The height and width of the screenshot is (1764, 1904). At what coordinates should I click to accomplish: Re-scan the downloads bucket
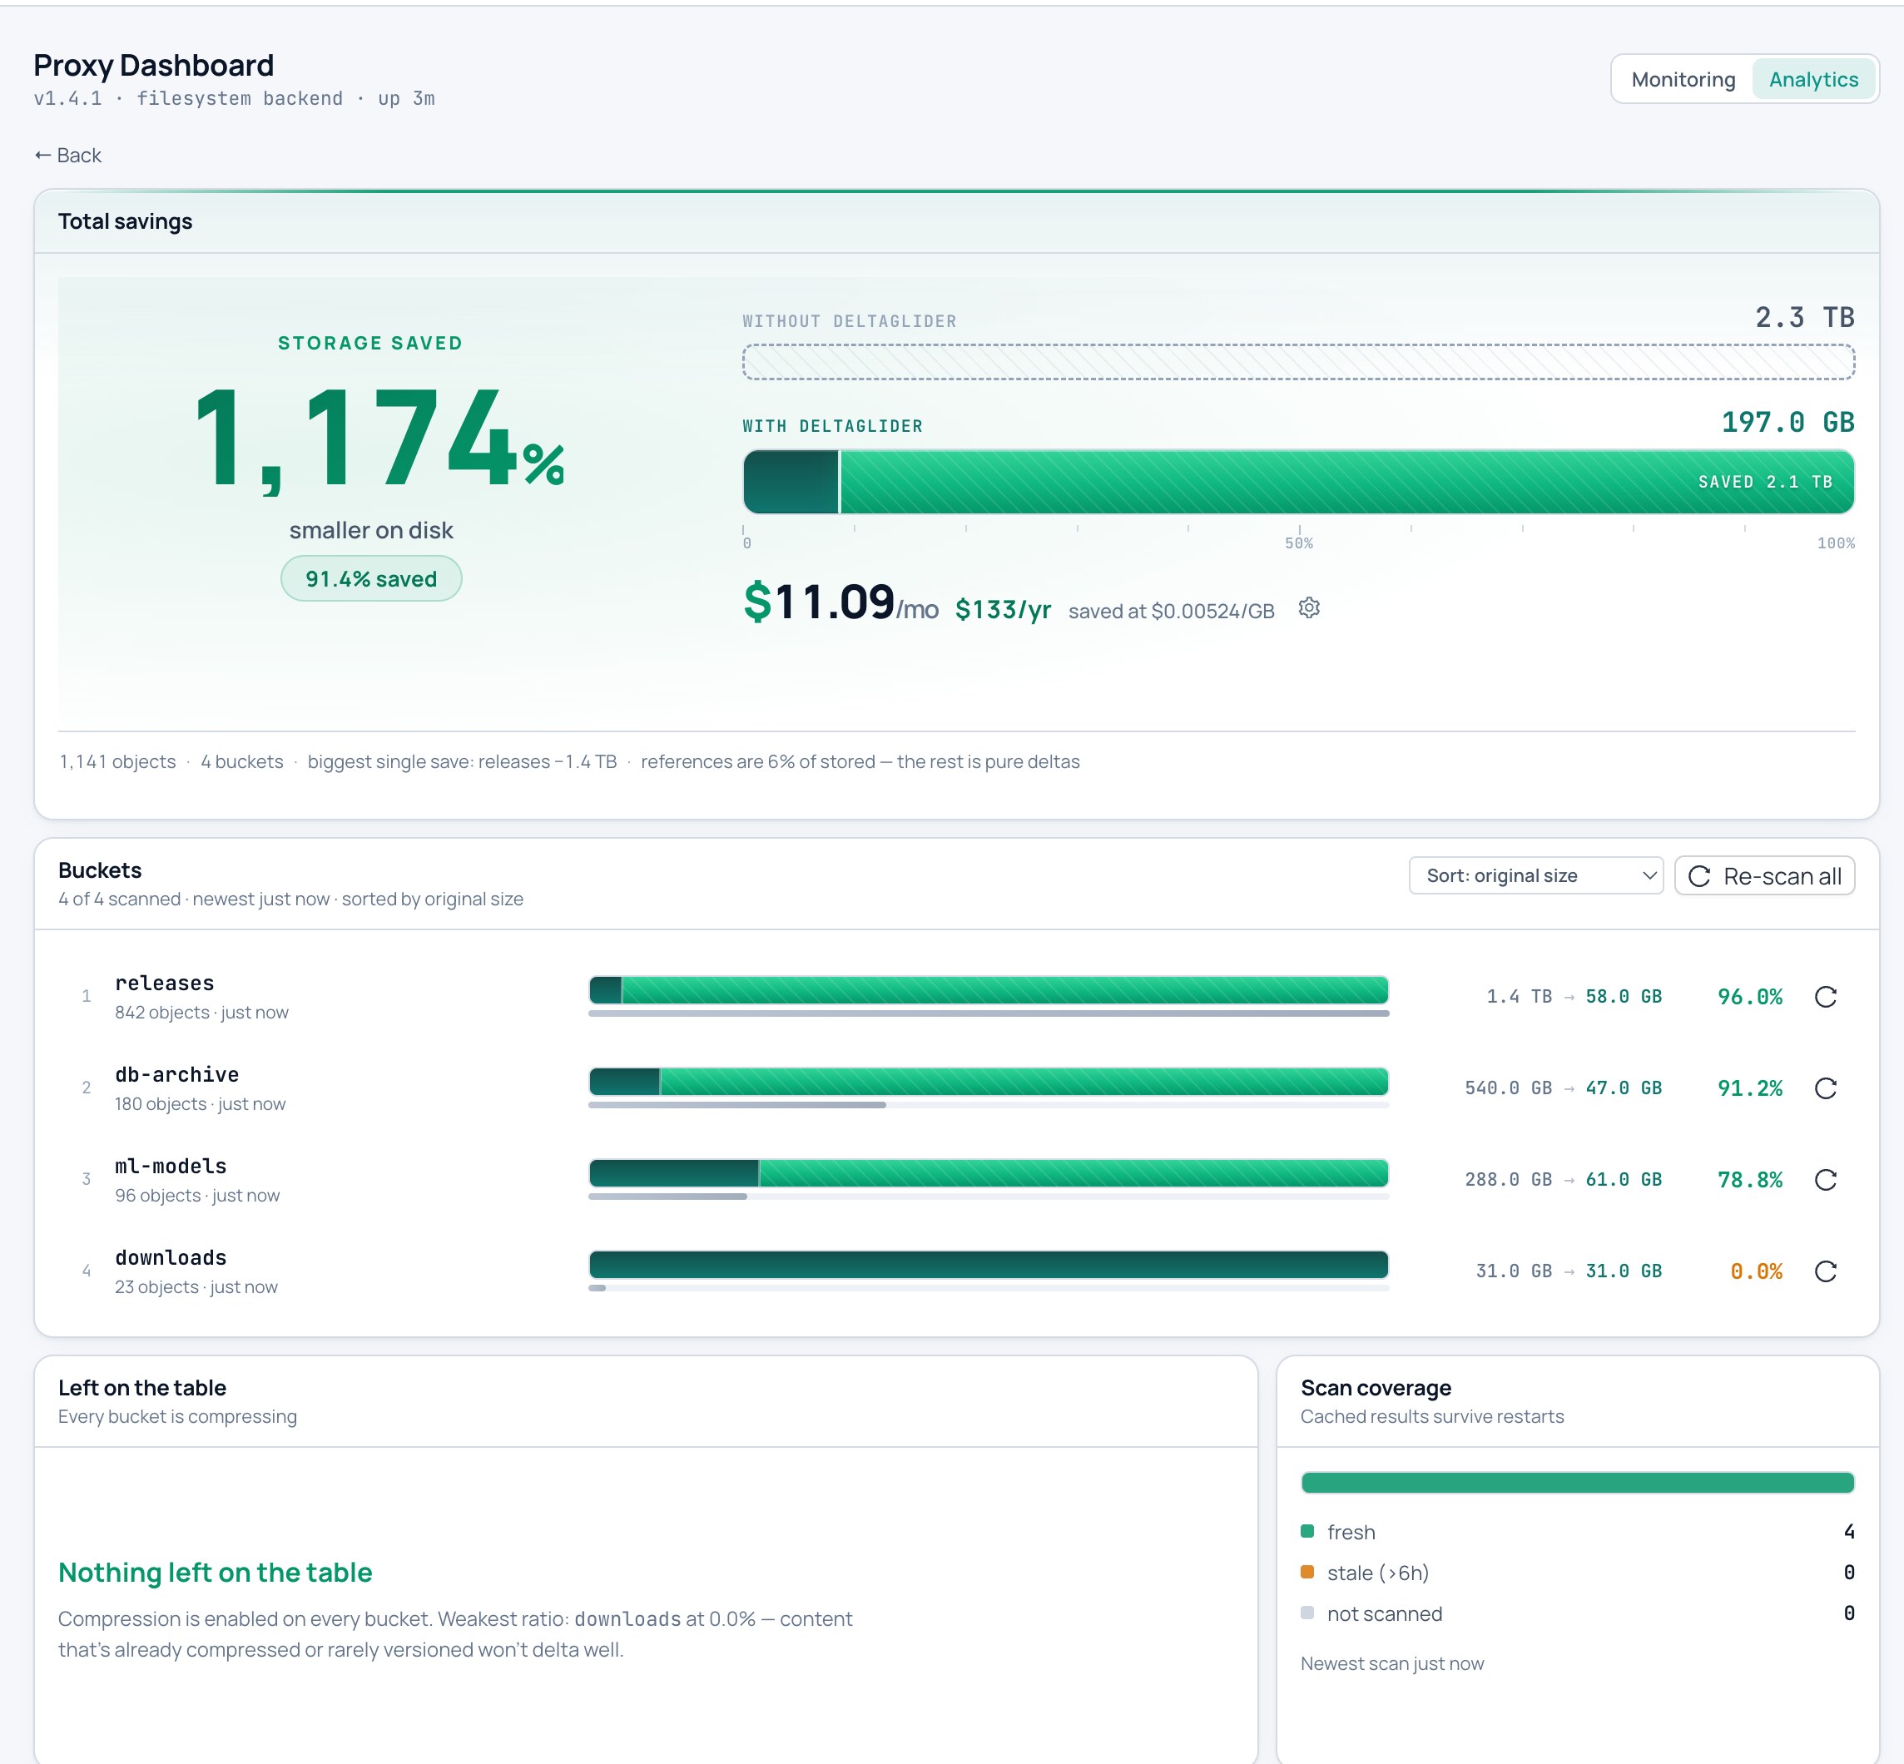click(x=1826, y=1271)
